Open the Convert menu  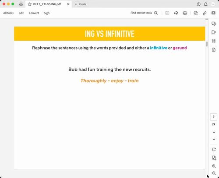(34, 13)
